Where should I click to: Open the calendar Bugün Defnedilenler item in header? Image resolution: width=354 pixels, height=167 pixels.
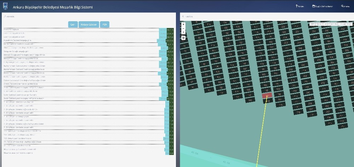point(322,6)
